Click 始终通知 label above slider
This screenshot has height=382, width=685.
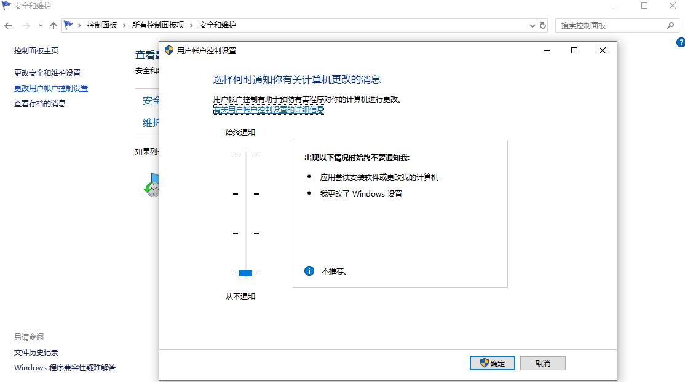(x=240, y=132)
